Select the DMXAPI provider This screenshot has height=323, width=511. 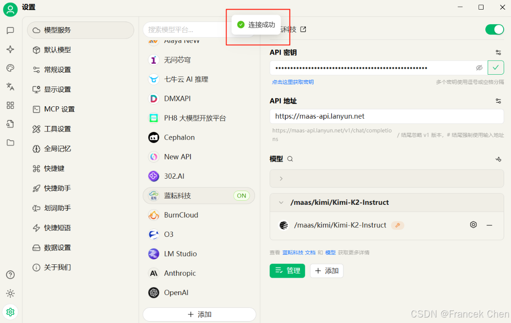tap(199, 99)
